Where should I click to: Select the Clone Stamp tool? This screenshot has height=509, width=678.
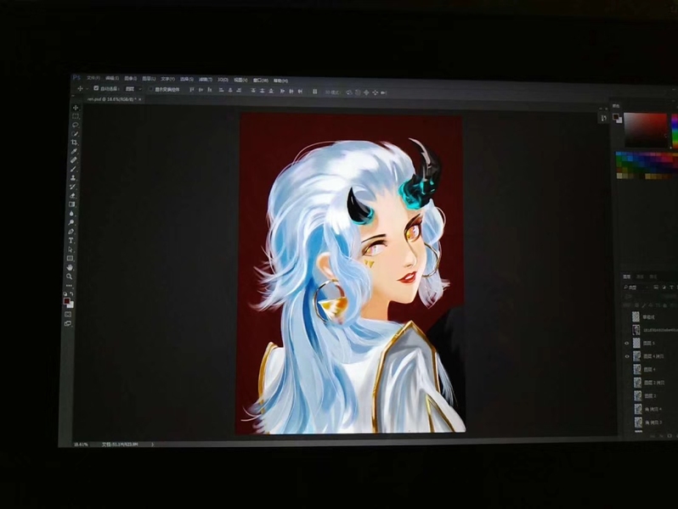(x=73, y=178)
